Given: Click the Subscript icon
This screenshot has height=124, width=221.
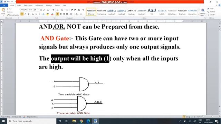Looking at the screenshot, I should (36, 14).
